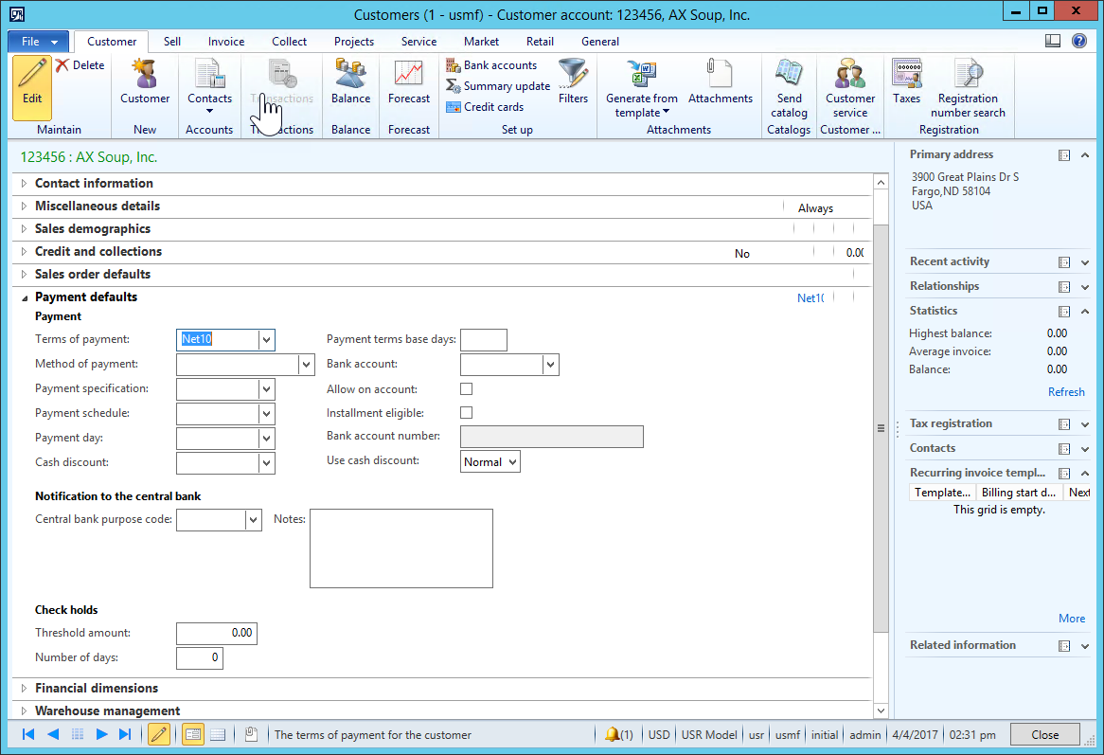The width and height of the screenshot is (1104, 755).
Task: Open the Forecast chart icon
Action: pyautogui.click(x=408, y=82)
